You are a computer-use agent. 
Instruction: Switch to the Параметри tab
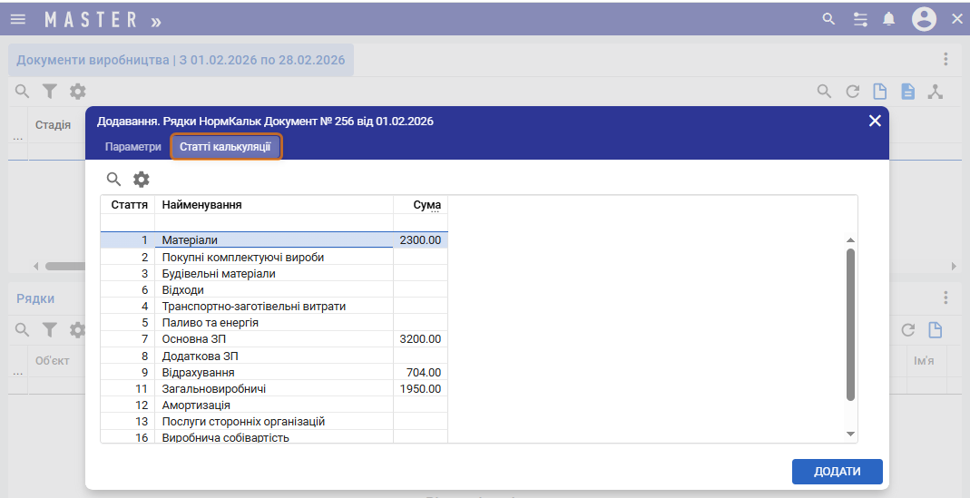point(132,147)
